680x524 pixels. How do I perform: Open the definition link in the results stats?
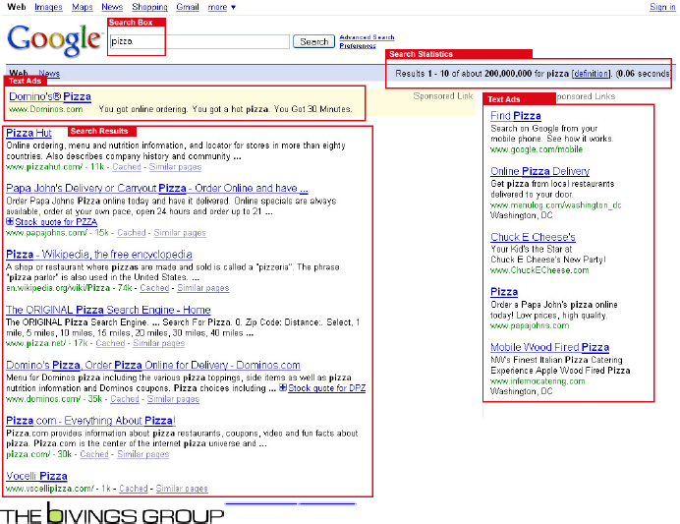point(591,74)
